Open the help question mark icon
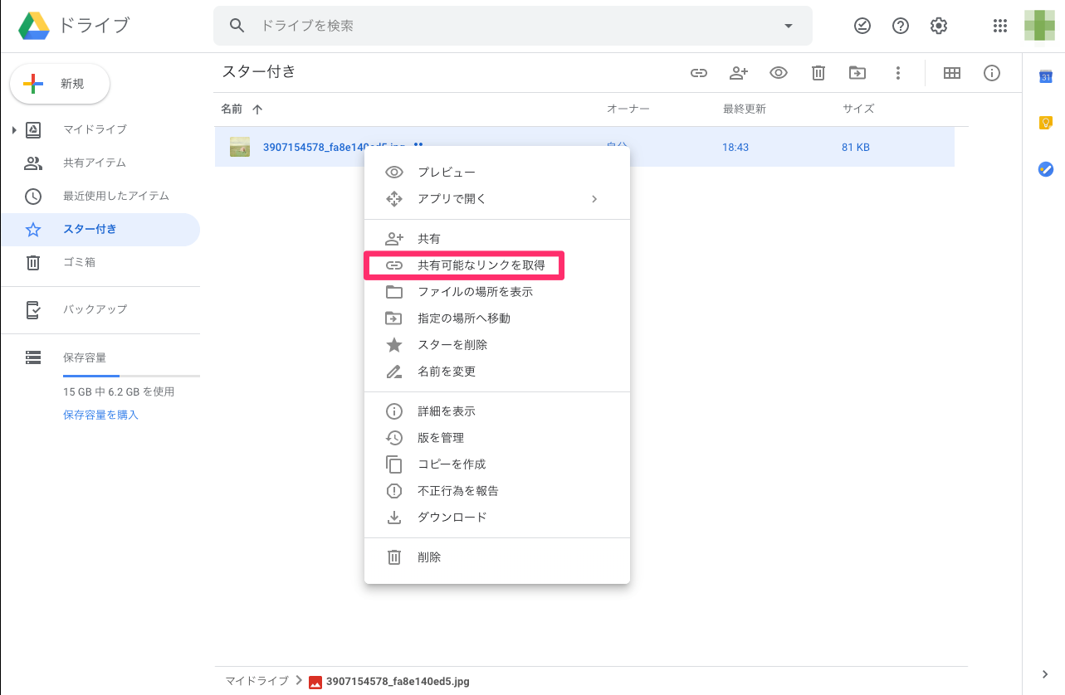The height and width of the screenshot is (695, 1065). point(901,26)
